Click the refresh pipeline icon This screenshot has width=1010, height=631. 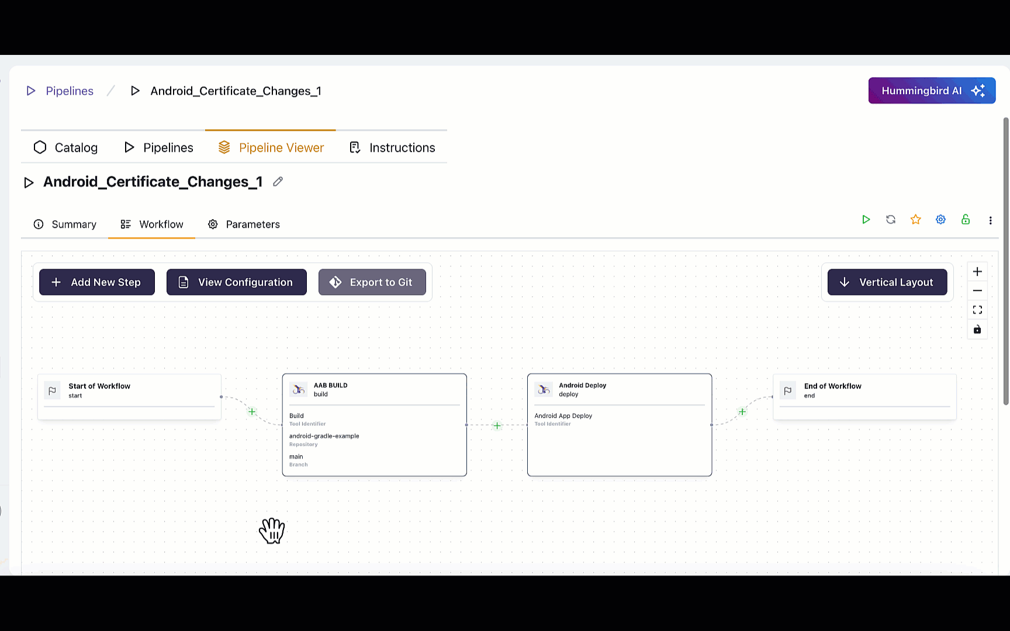tap(890, 220)
